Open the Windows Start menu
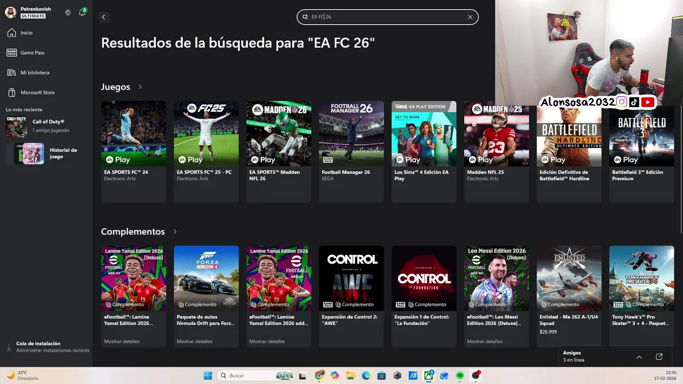This screenshot has width=683, height=384. click(208, 375)
